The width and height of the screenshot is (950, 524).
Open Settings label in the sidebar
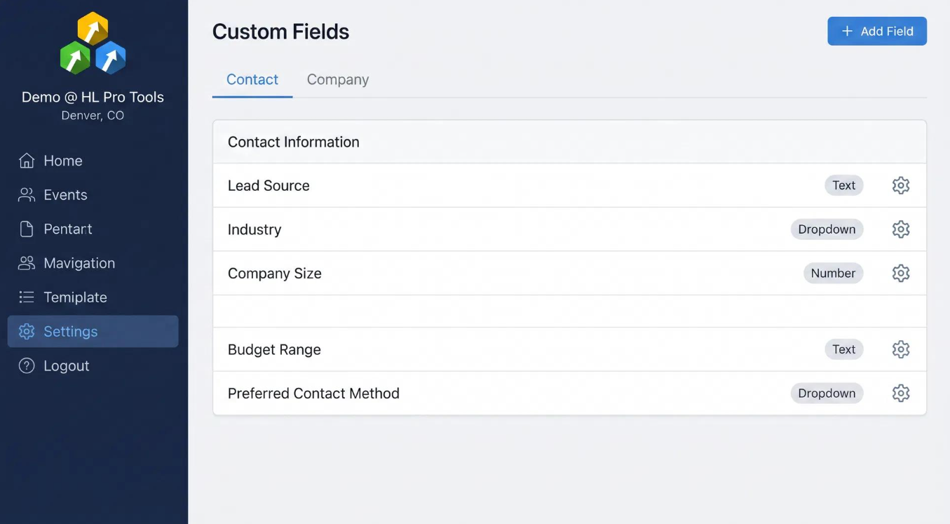(x=71, y=331)
